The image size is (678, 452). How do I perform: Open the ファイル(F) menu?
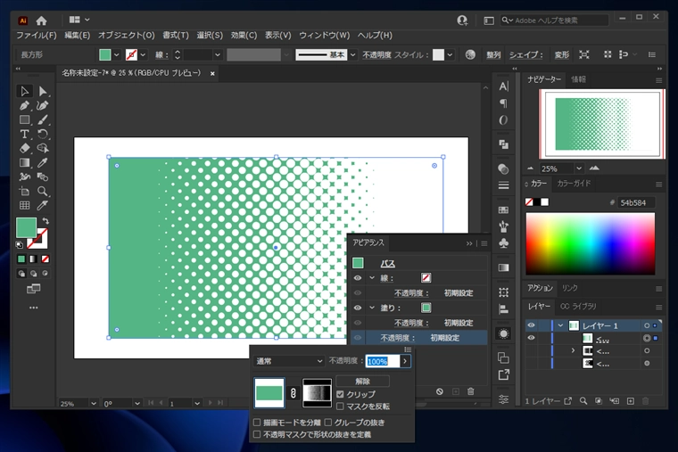[x=37, y=36]
